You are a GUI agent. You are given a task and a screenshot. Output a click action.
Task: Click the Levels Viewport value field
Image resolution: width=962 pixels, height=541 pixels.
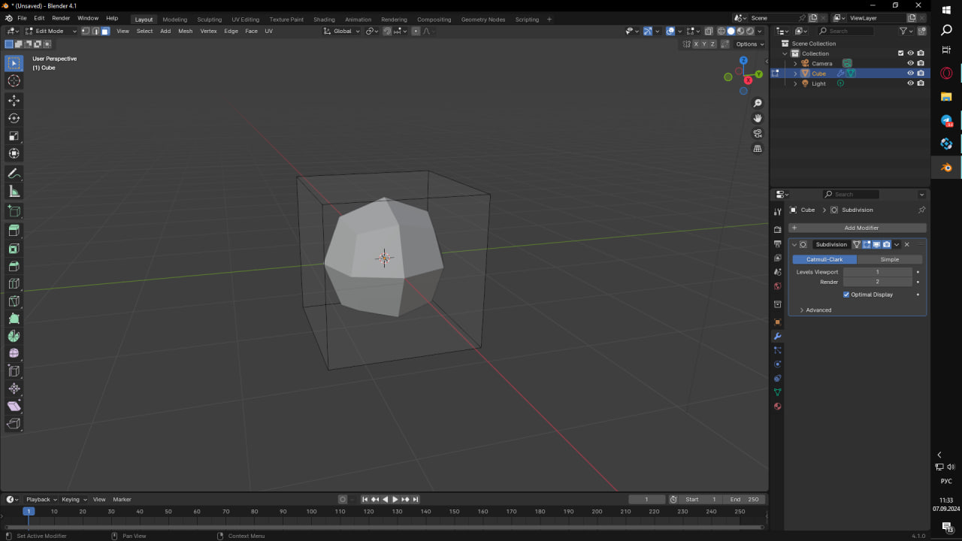tap(877, 272)
